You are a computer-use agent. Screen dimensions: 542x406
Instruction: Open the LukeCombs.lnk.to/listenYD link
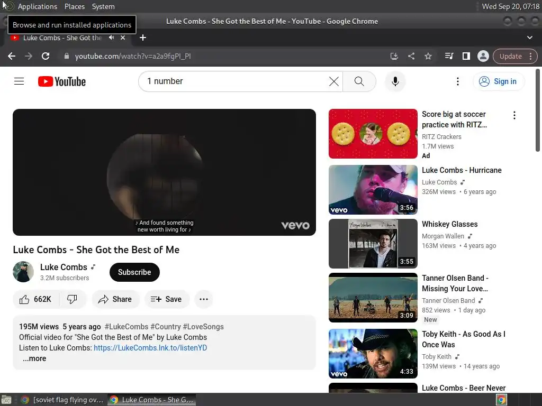[150, 348]
